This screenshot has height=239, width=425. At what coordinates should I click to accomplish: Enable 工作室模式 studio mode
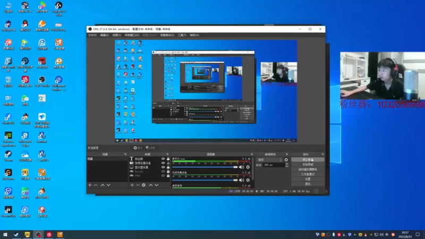click(308, 174)
